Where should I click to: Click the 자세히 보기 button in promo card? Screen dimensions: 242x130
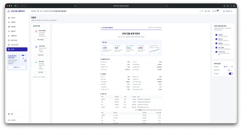point(17,67)
